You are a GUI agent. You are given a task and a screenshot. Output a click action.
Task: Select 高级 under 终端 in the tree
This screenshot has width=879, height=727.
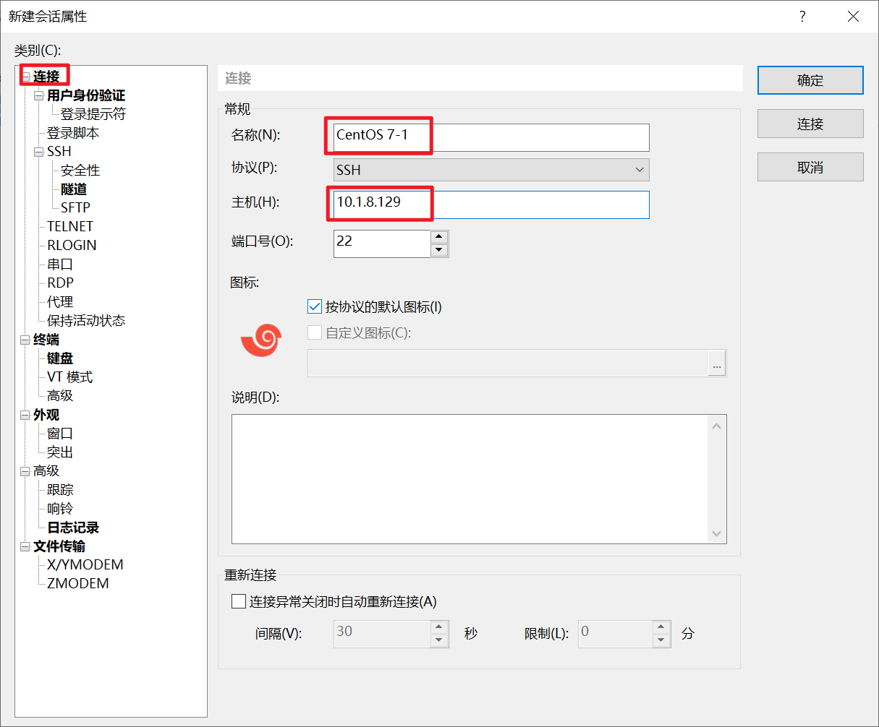(x=60, y=396)
